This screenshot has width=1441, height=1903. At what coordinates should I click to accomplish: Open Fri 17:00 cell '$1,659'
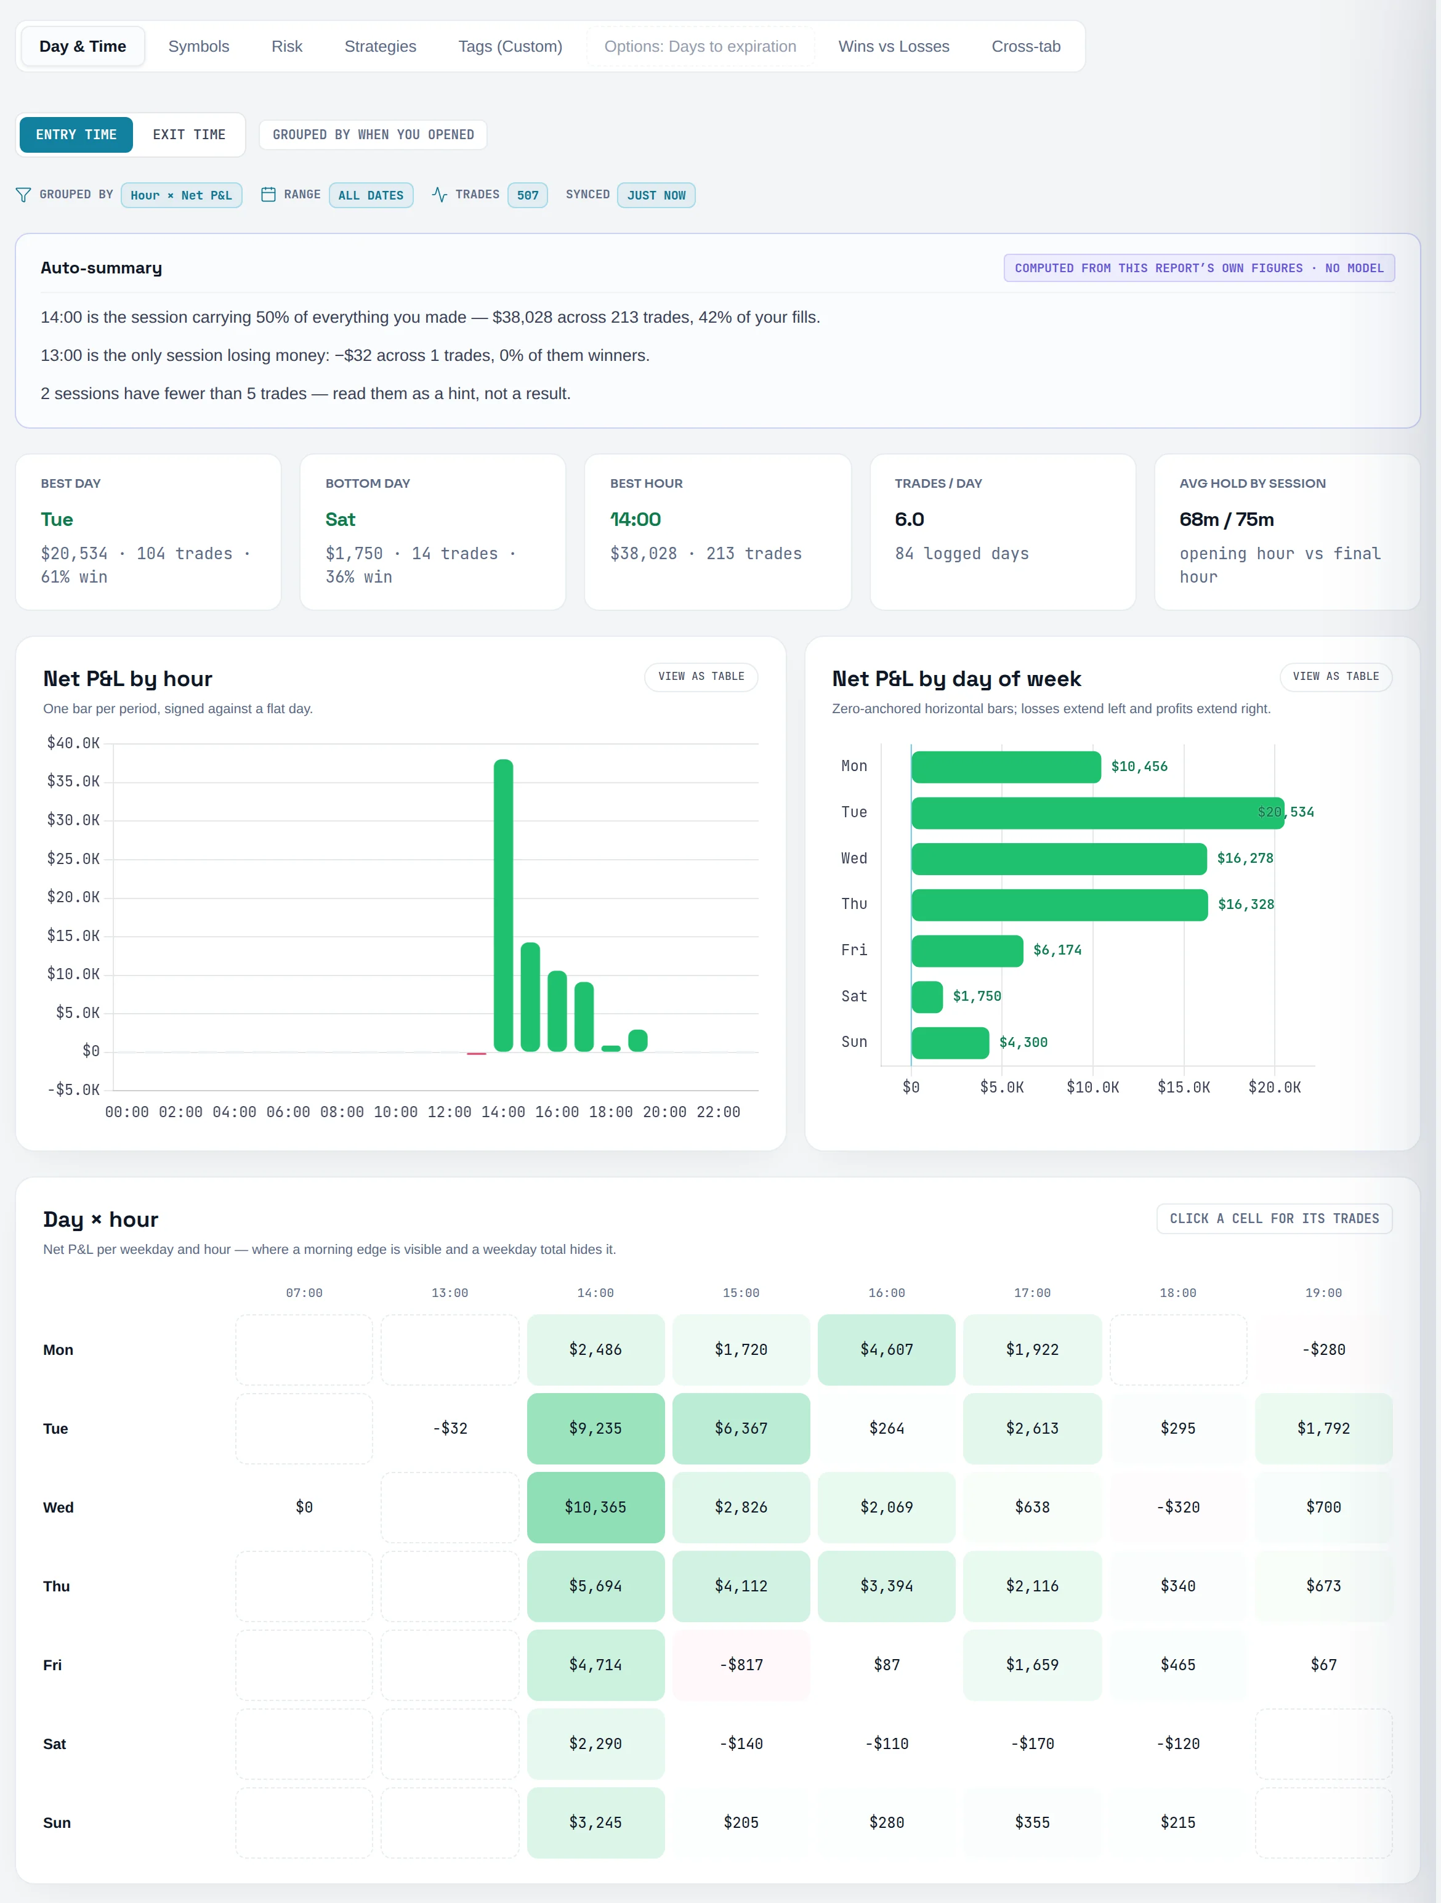[1032, 1665]
